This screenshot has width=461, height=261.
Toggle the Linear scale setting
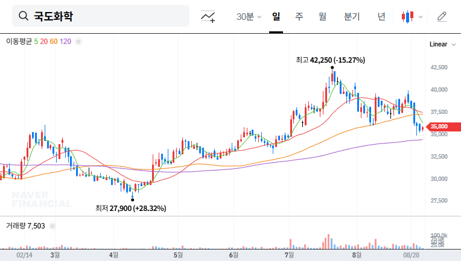438,45
